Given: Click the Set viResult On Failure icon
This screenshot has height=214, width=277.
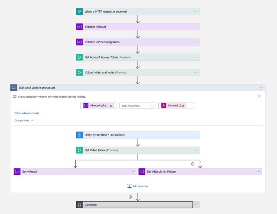Looking at the screenshot, I should pyautogui.click(x=142, y=172).
